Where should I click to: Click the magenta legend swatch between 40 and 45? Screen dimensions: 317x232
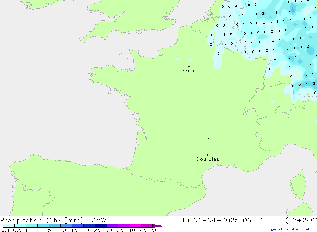[135, 226]
